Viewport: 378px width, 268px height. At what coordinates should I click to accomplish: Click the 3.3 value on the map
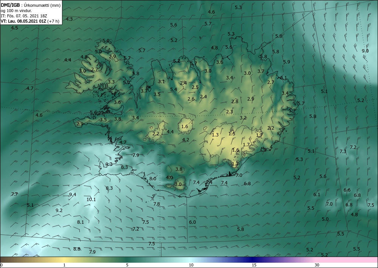pos(111,82)
